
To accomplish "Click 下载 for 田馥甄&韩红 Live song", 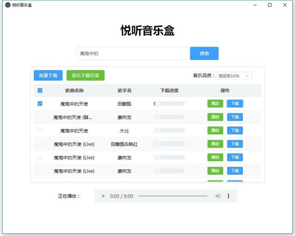I will point(235,144).
